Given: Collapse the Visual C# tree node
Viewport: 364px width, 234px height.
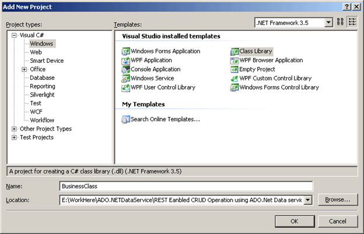Looking at the screenshot, I should [14, 35].
